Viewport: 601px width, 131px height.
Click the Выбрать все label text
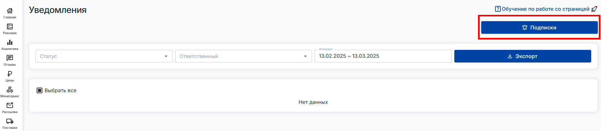click(x=60, y=91)
